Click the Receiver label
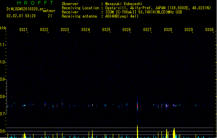Viewport: 217px width, 138px height. click(70, 12)
